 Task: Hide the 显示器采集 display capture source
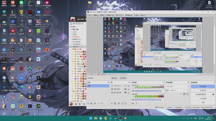point(125,92)
